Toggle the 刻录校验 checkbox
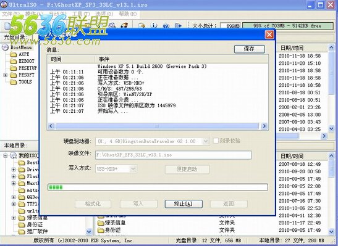 [216, 141]
